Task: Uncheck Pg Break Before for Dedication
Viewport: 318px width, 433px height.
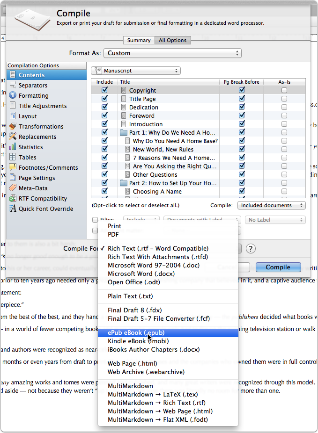Action: point(242,107)
